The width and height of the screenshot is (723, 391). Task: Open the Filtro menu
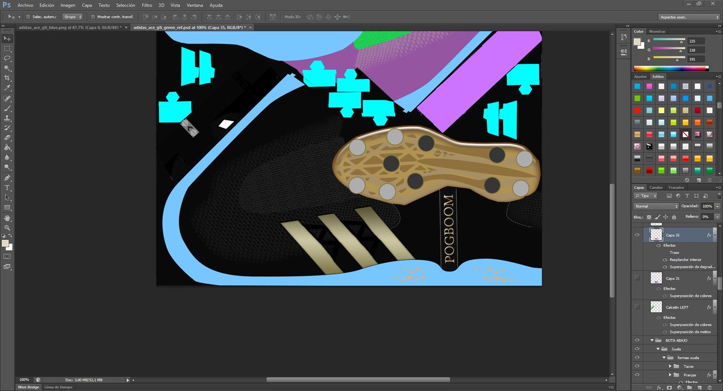pos(146,5)
